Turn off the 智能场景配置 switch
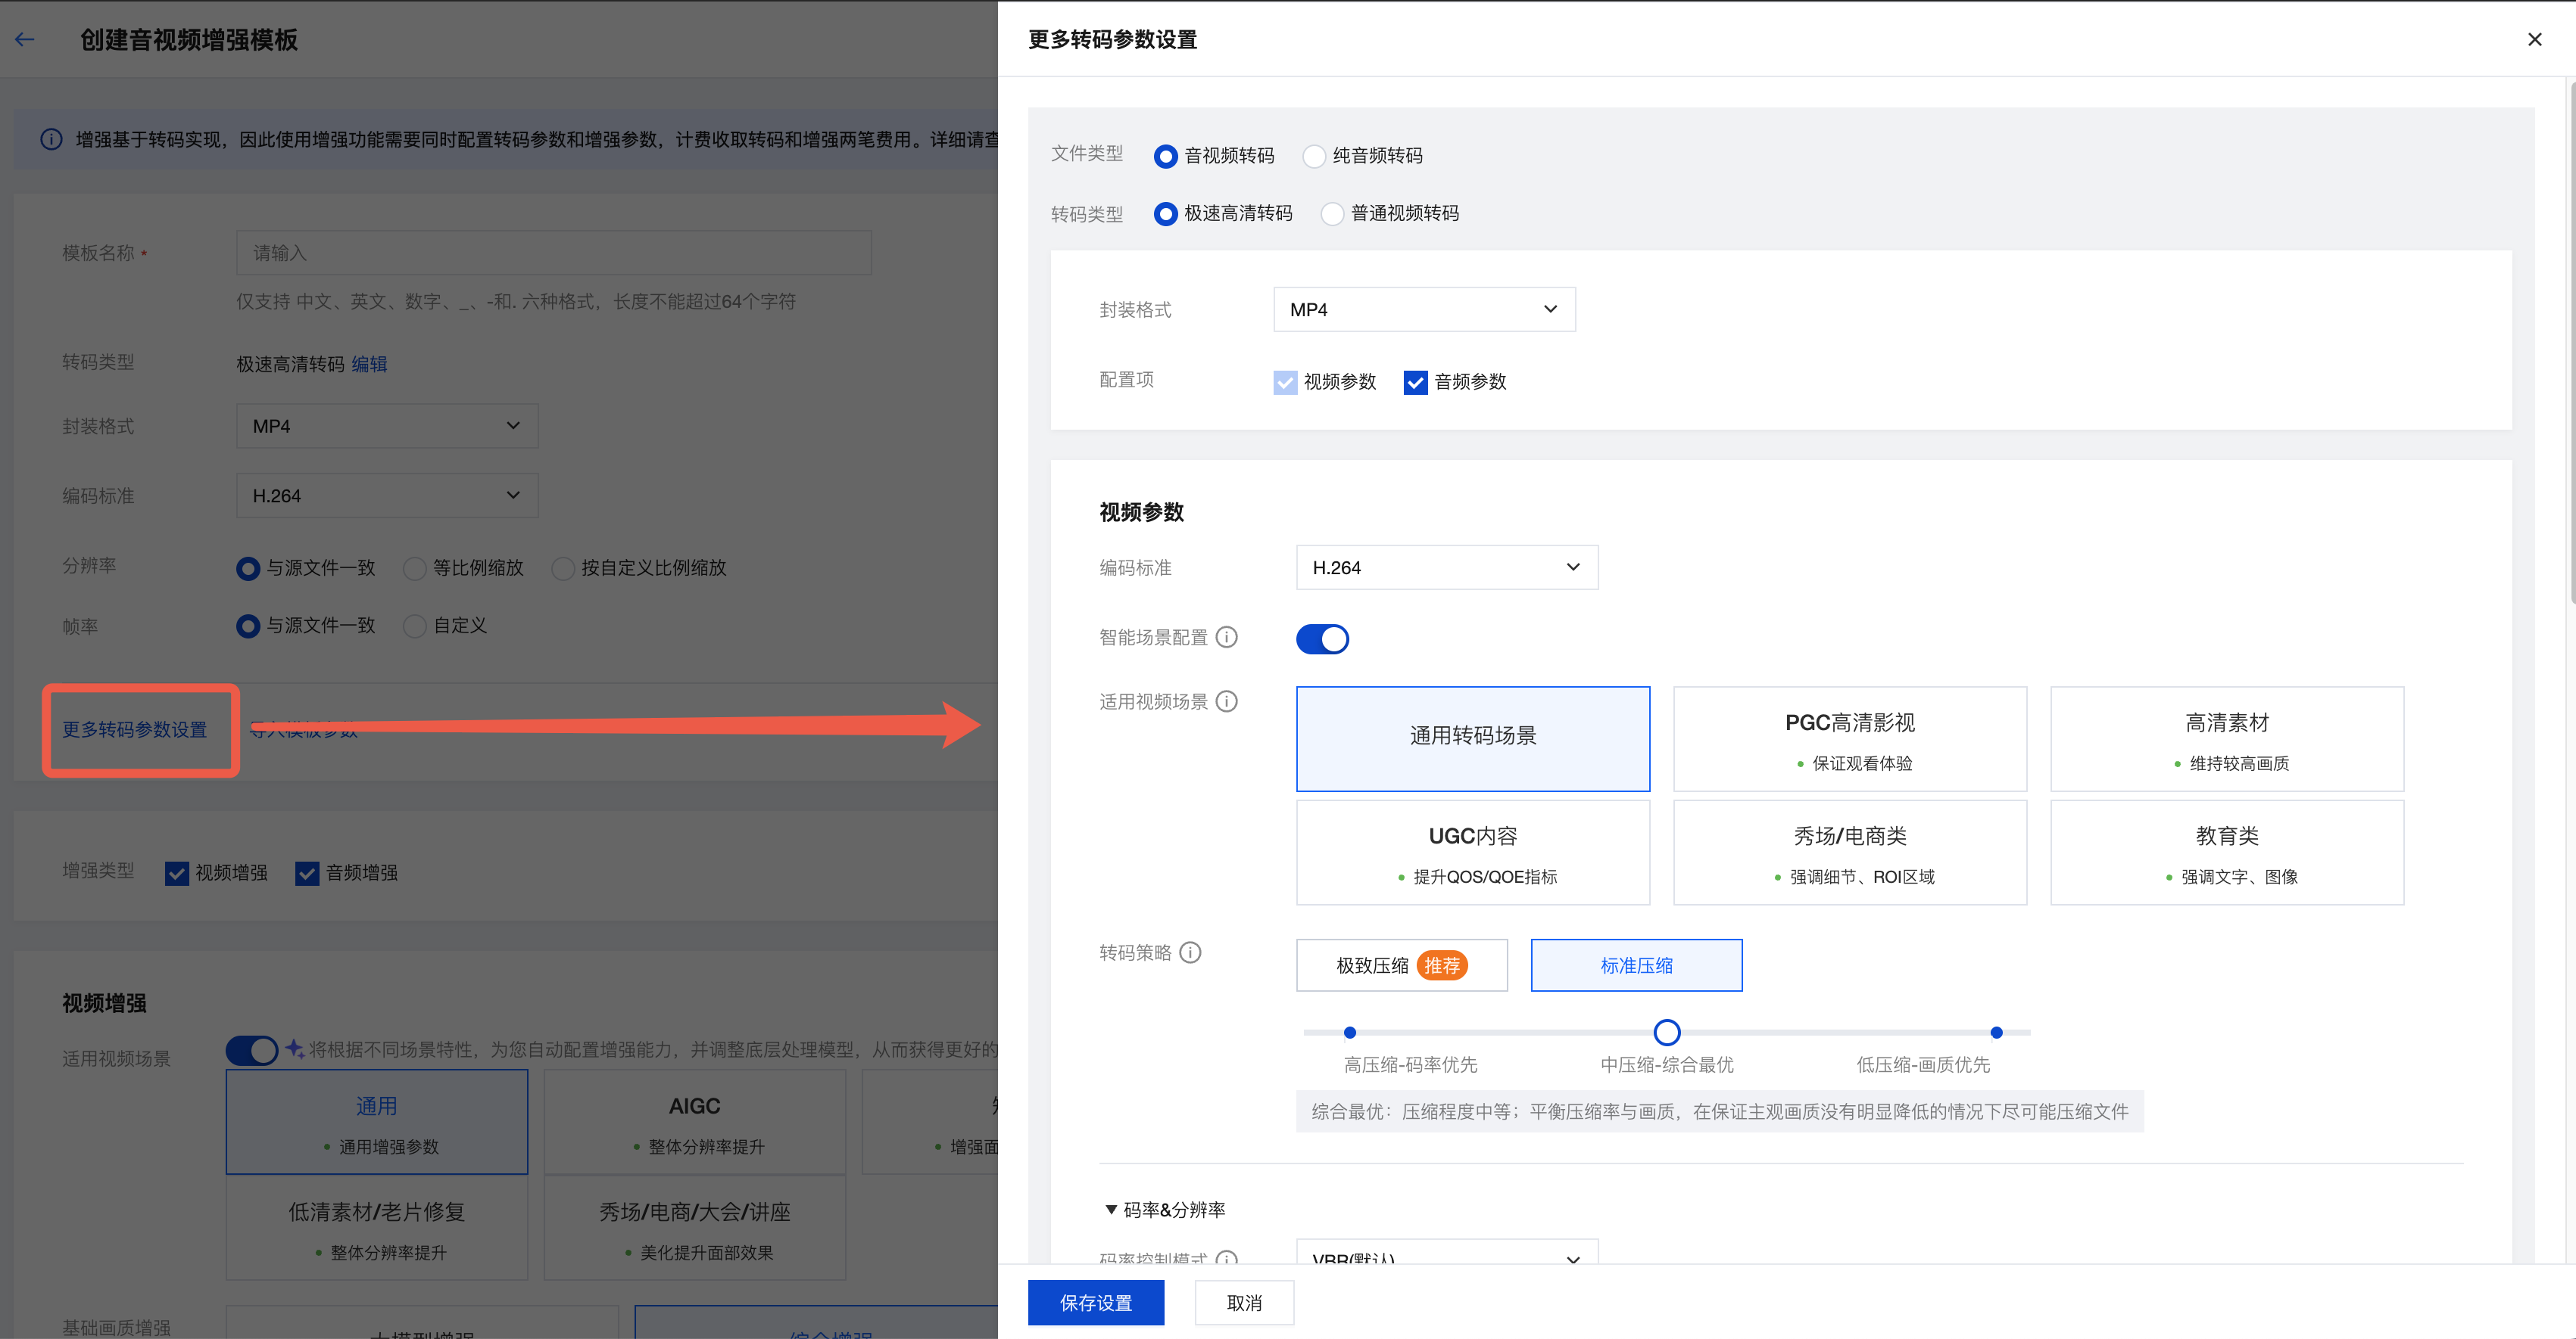2576x1339 pixels. [x=1322, y=638]
